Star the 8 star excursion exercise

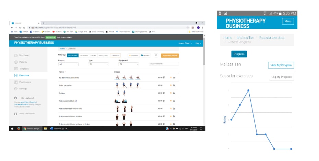pyautogui.click(x=171, y=85)
